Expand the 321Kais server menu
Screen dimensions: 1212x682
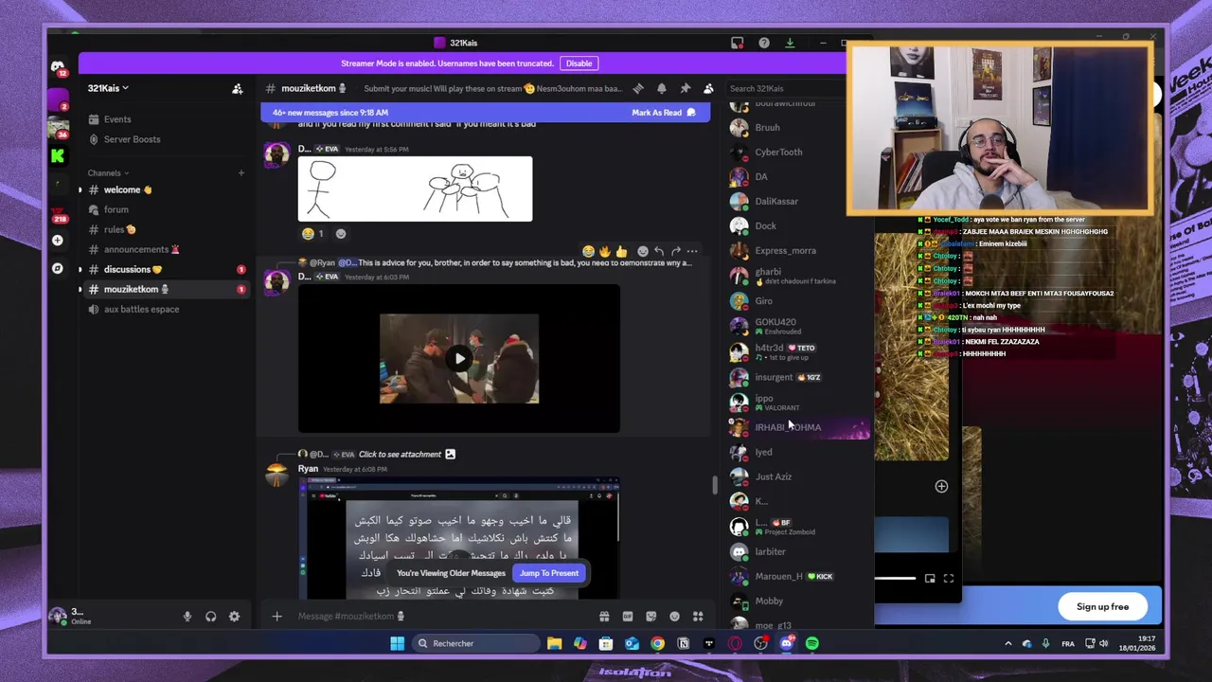(x=109, y=88)
